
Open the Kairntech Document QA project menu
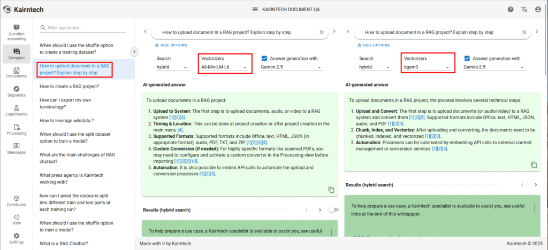click(274, 10)
